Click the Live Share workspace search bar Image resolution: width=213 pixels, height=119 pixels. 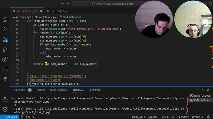[x=113, y=4]
